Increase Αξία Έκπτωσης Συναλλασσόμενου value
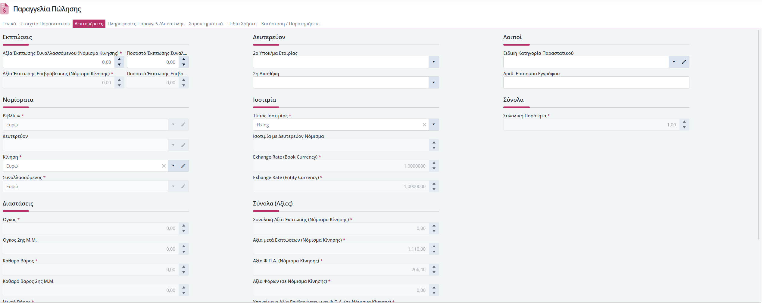Screen dimensions: 762x303 point(119,59)
